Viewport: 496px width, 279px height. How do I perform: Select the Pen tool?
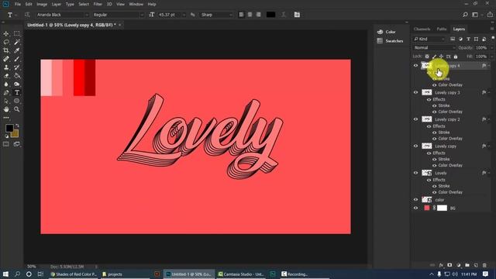pos(6,92)
